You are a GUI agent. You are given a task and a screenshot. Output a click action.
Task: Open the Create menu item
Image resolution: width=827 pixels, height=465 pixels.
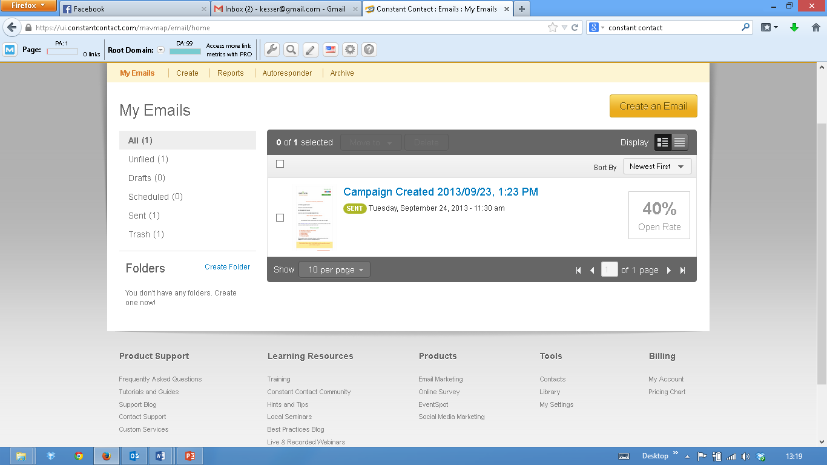187,73
